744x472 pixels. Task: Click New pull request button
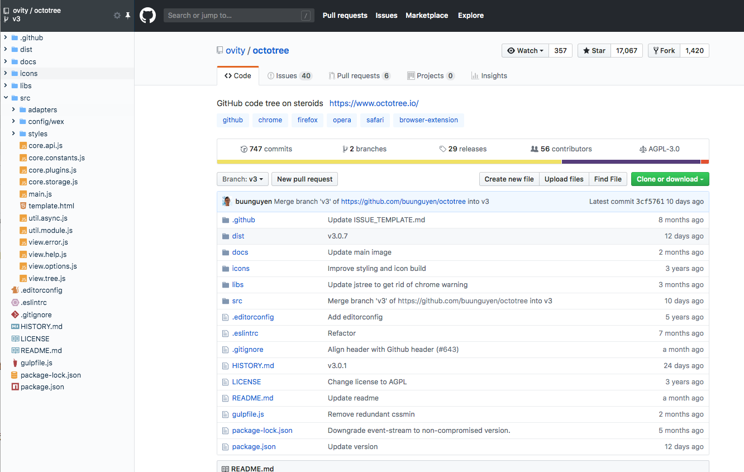(x=304, y=179)
